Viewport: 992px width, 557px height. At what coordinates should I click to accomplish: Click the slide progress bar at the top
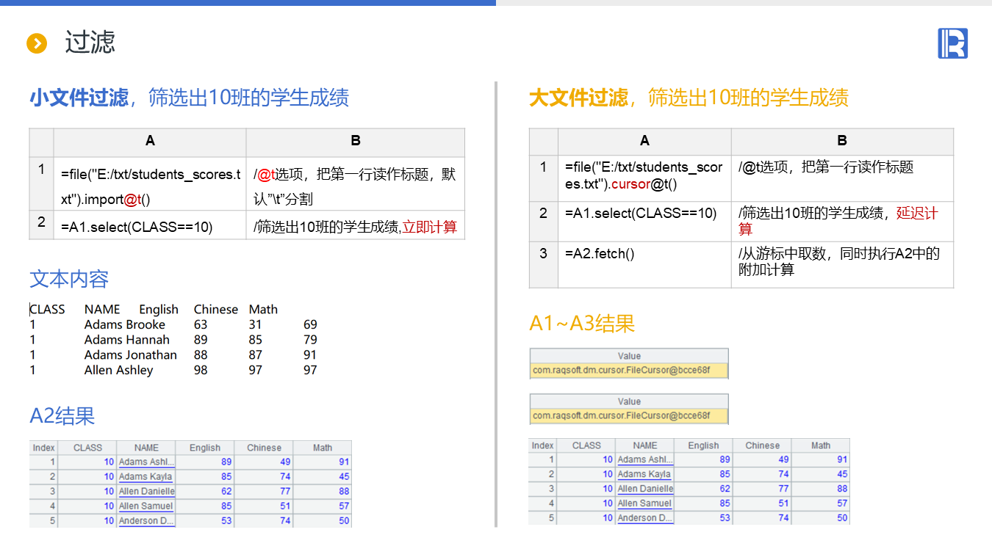point(248,3)
